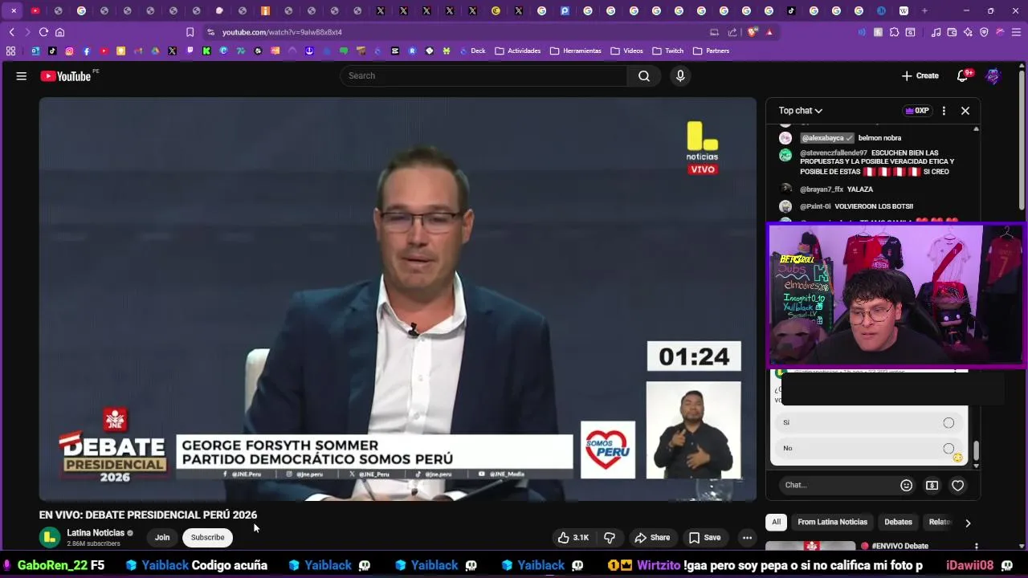This screenshot has height=578, width=1028.
Task: Expand the Top chat dropdown
Action: pos(801,111)
